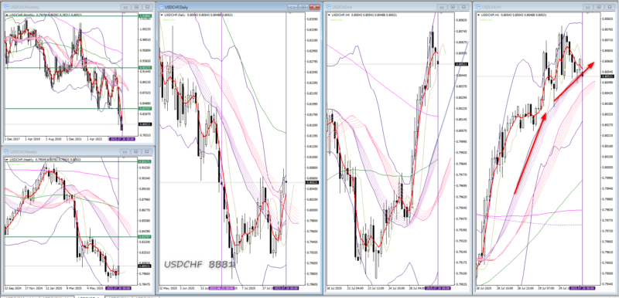Minimize the USDCHF,H4 chart window

coord(443,7)
